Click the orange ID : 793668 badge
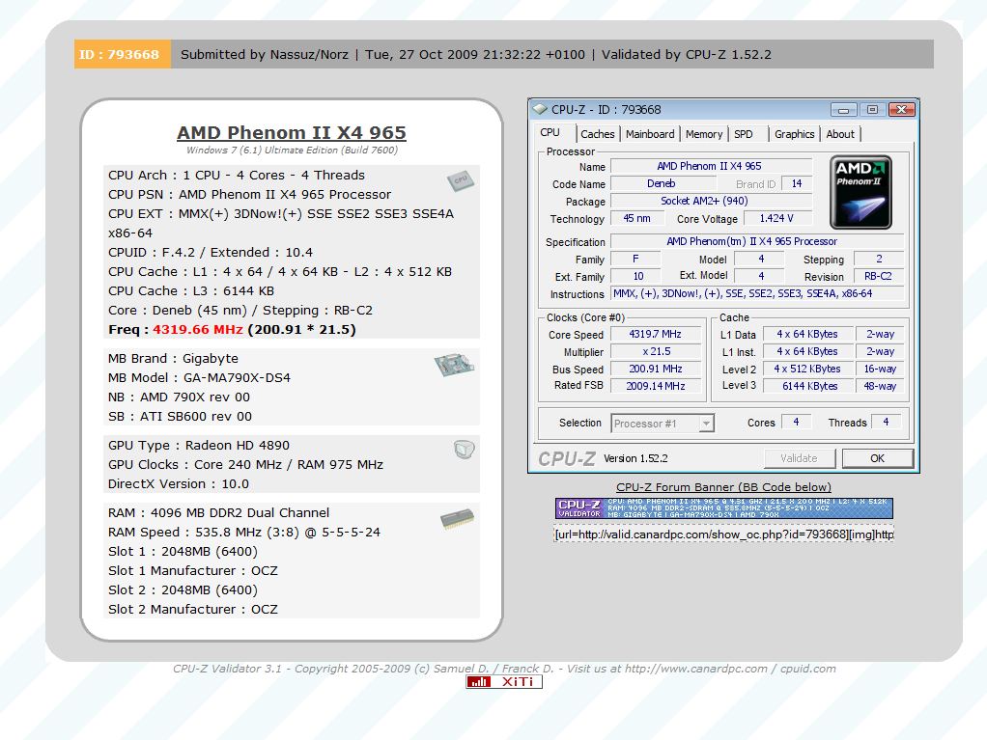Viewport: 987px width, 740px height. click(x=122, y=54)
